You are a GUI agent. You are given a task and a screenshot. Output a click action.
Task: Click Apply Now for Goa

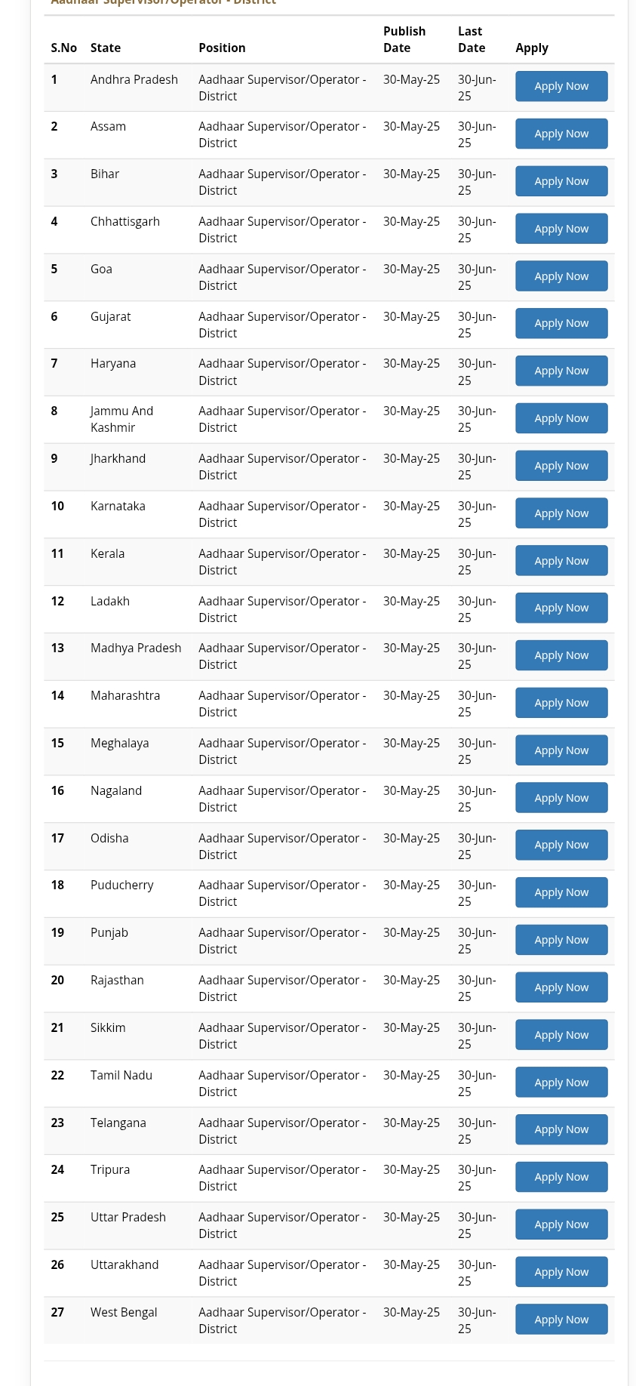coord(561,276)
